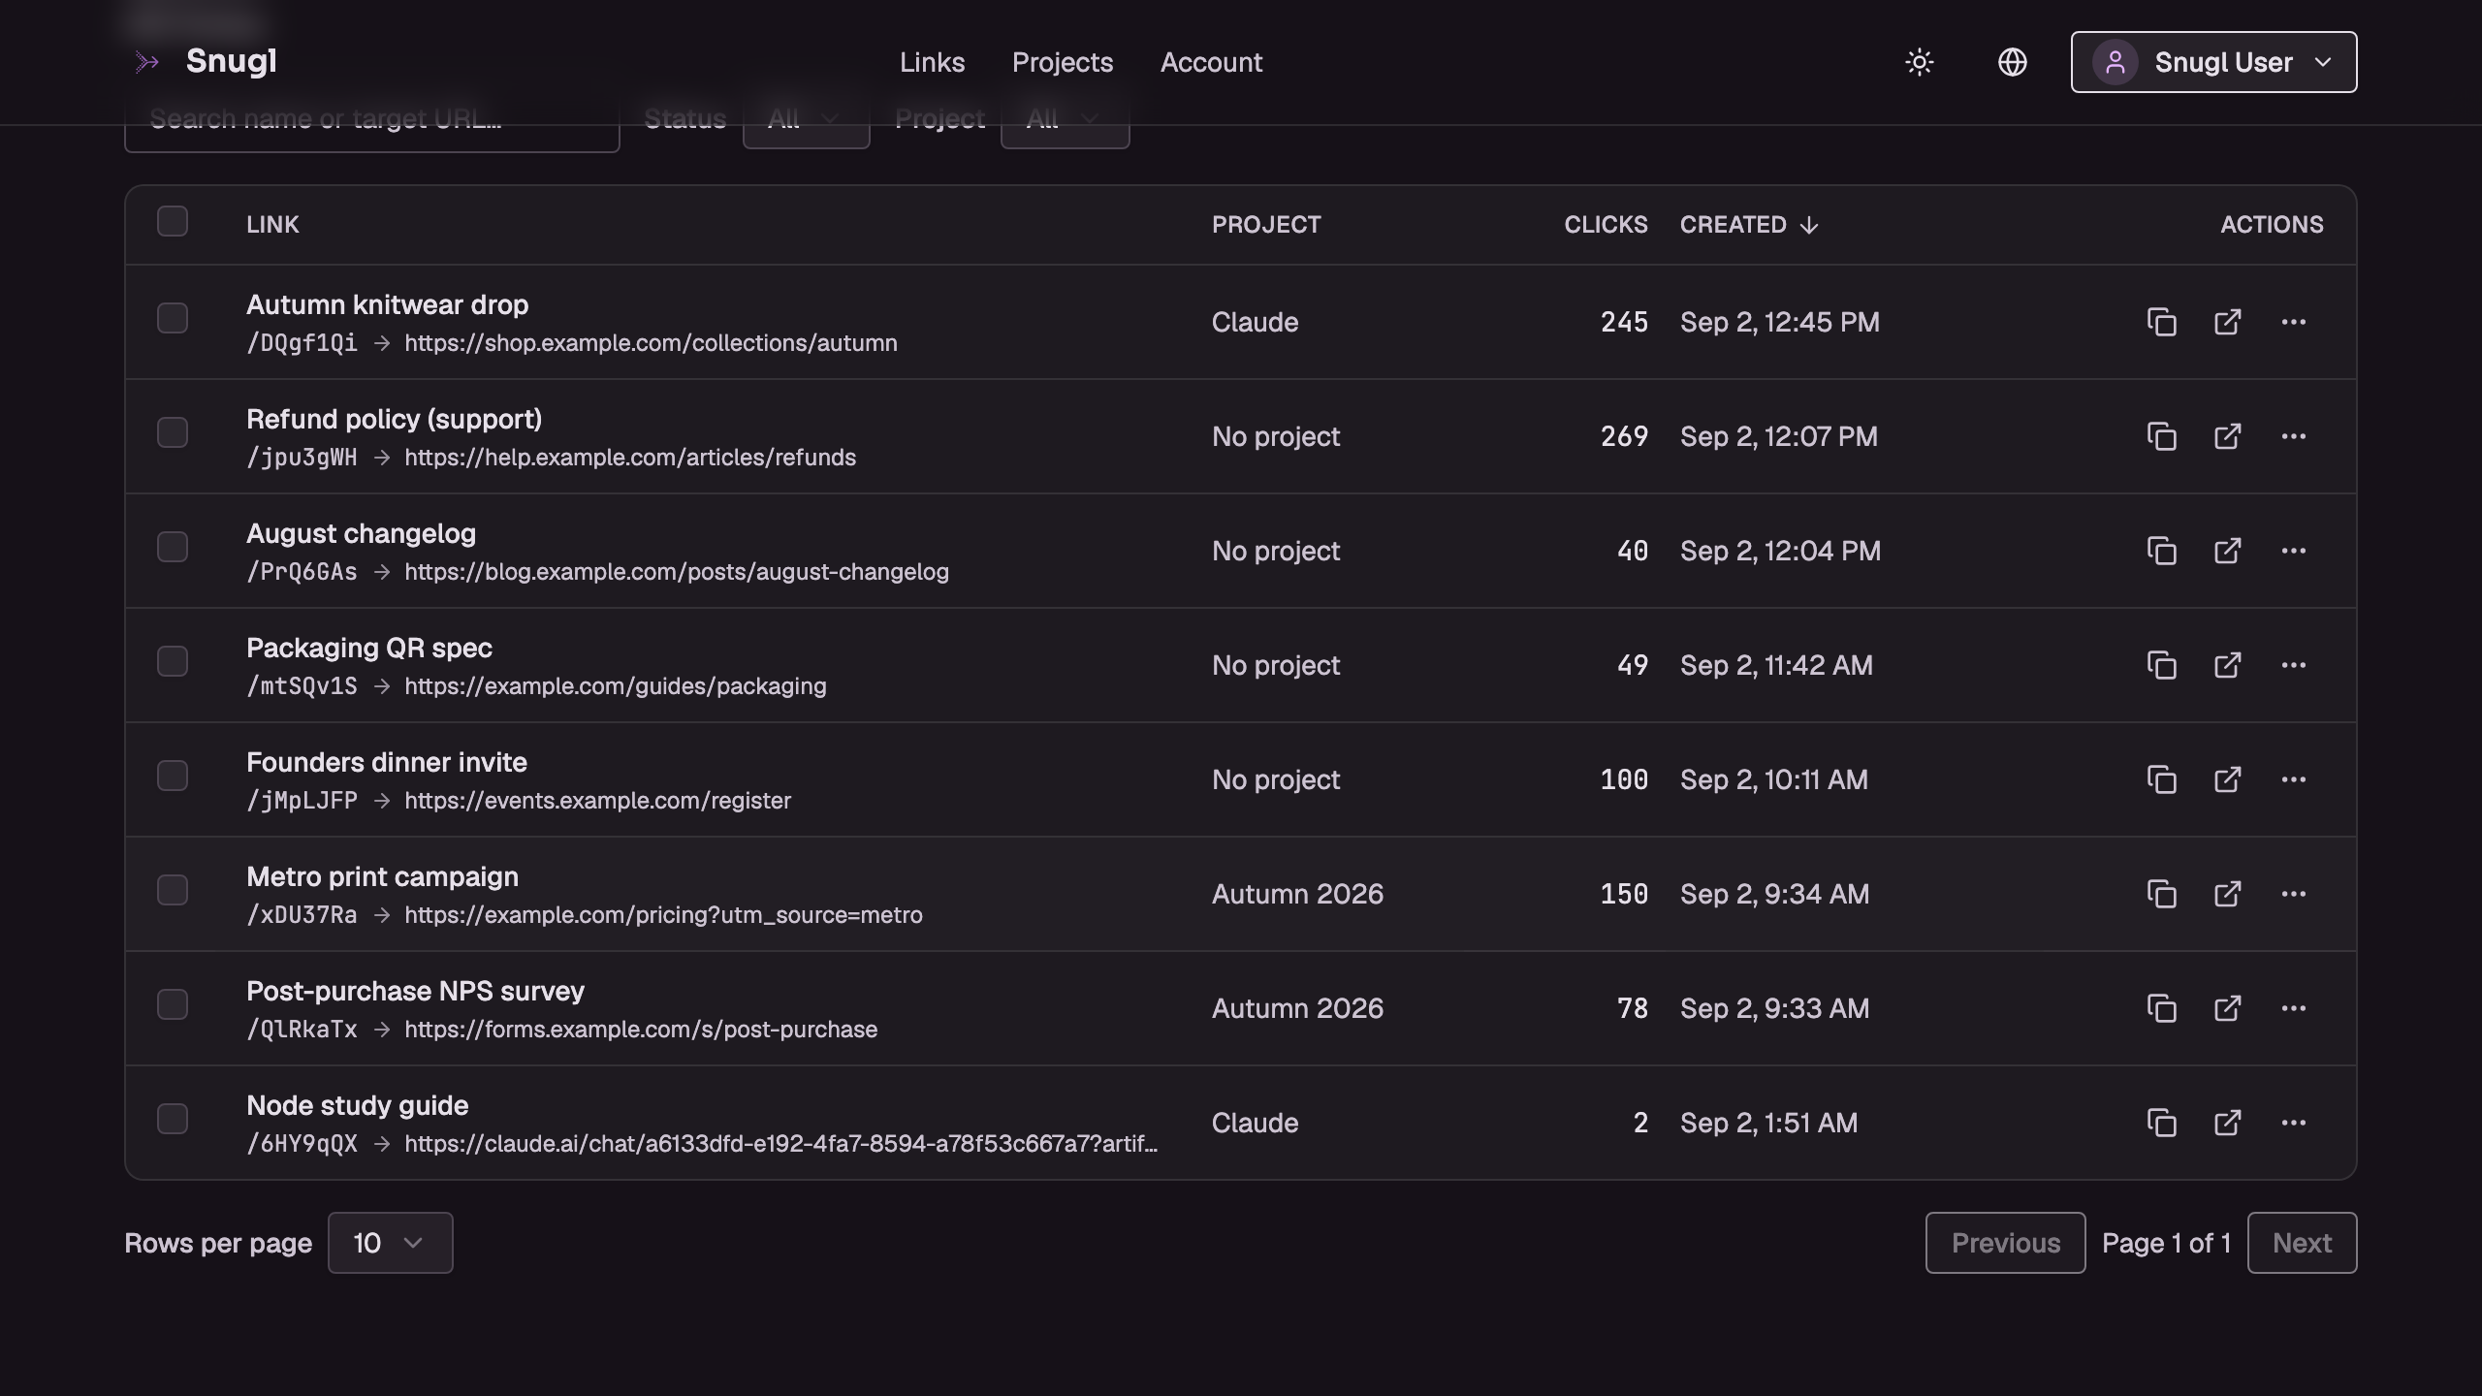The height and width of the screenshot is (1396, 2482).
Task: Open more actions for Packaging QR spec
Action: point(2294,665)
